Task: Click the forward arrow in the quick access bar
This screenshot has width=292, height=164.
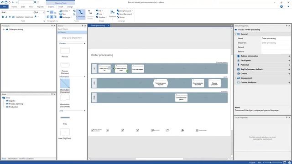Action: [16, 2]
